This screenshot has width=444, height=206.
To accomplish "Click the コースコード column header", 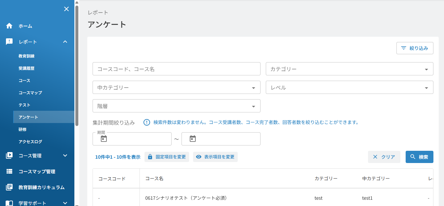I will point(112,179).
